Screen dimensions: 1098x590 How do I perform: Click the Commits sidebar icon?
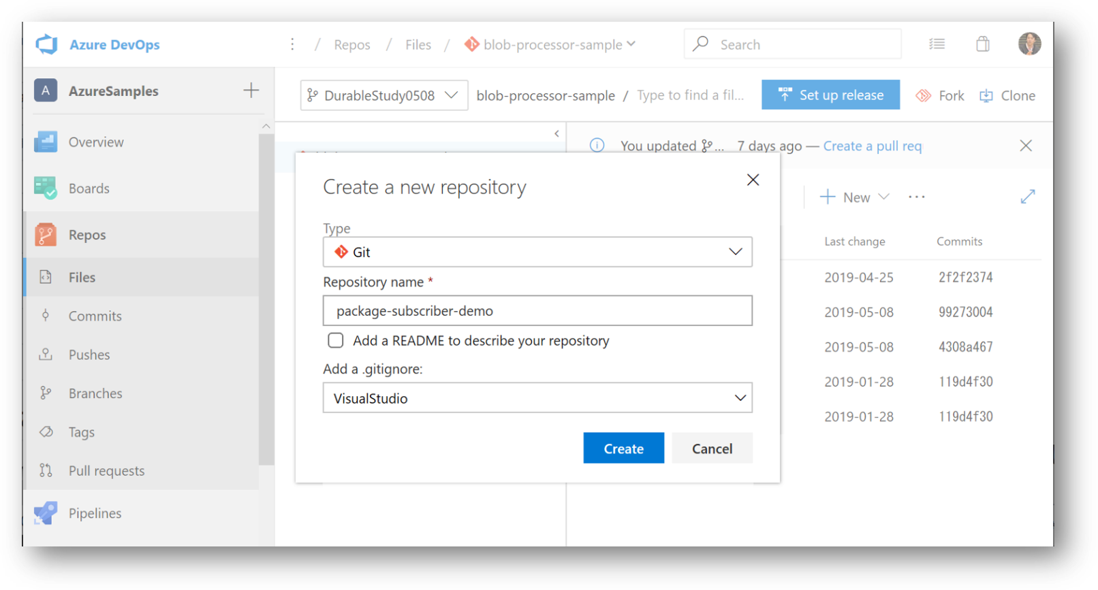coord(46,316)
